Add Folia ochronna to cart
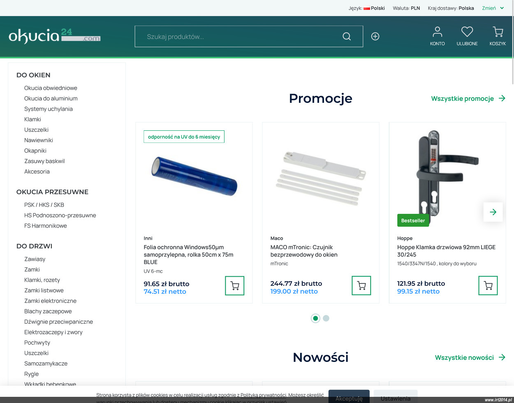 click(235, 286)
